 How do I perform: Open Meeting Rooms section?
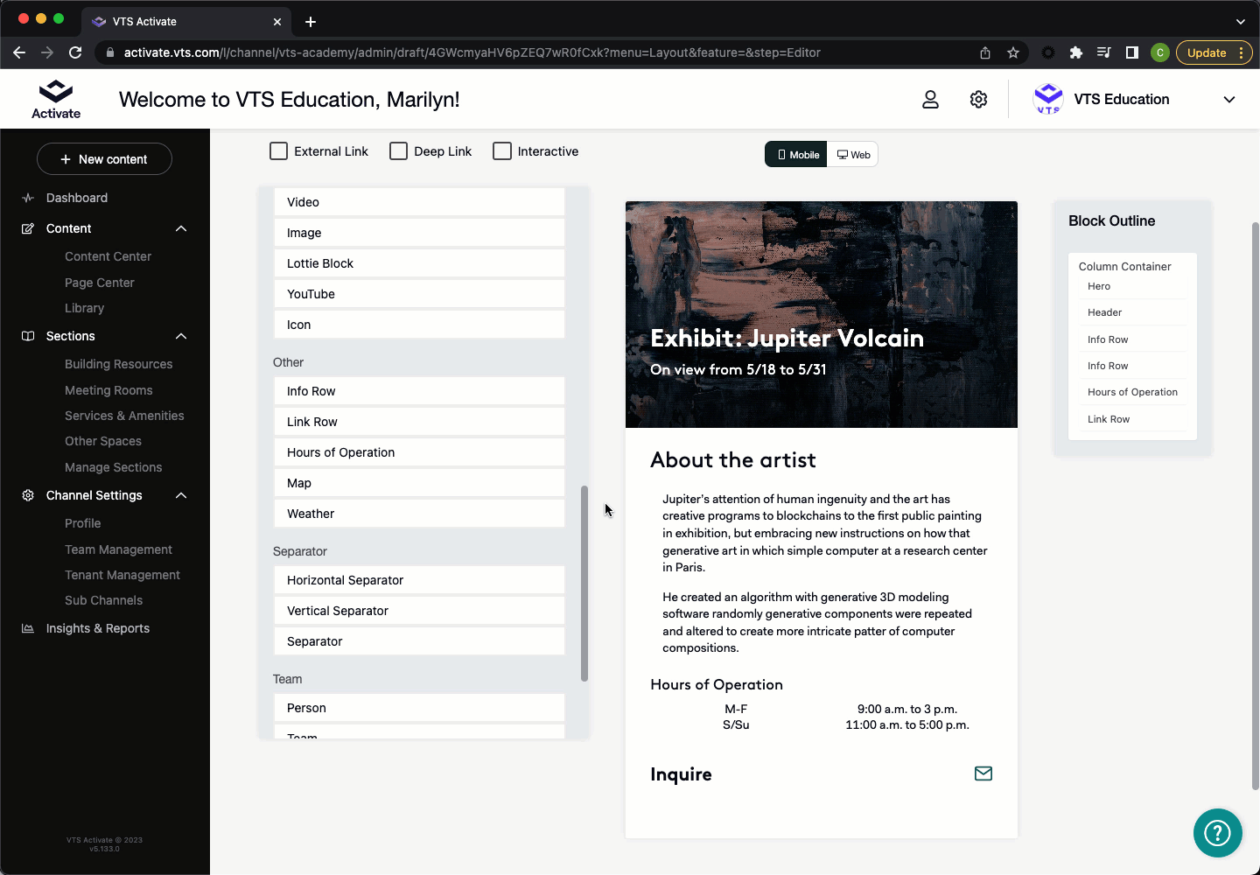coord(108,390)
